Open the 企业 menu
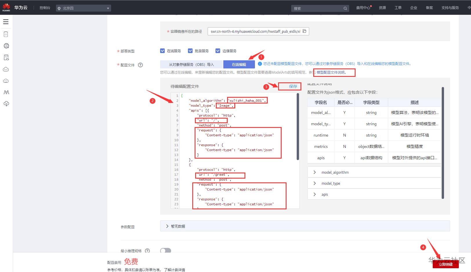The height and width of the screenshot is (272, 471). click(x=414, y=8)
